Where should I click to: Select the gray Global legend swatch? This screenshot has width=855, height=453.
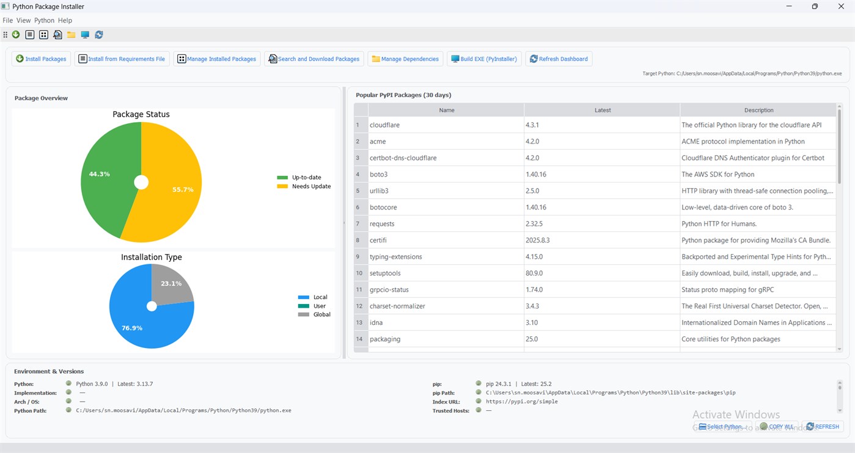[x=303, y=314]
